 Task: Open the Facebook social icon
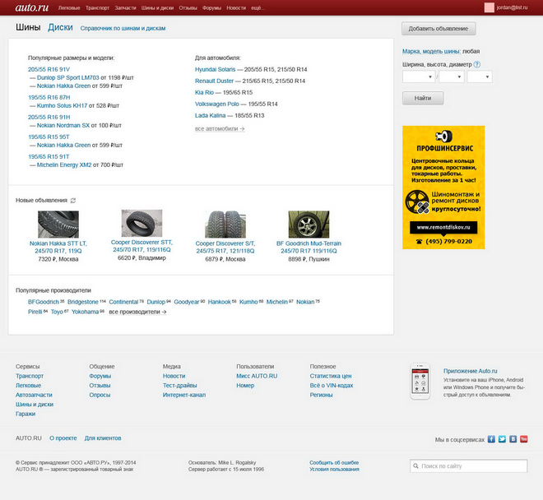point(491,439)
